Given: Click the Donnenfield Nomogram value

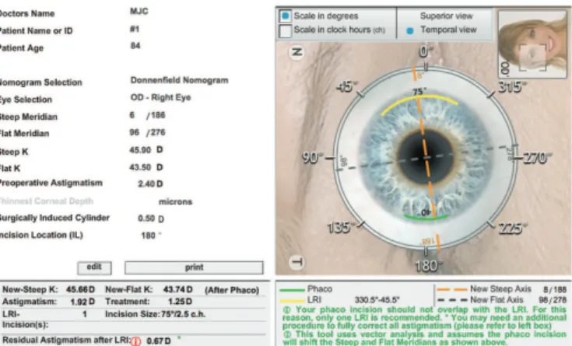Looking at the screenshot, I should pos(180,80).
